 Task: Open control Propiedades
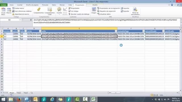tap(74, 8)
